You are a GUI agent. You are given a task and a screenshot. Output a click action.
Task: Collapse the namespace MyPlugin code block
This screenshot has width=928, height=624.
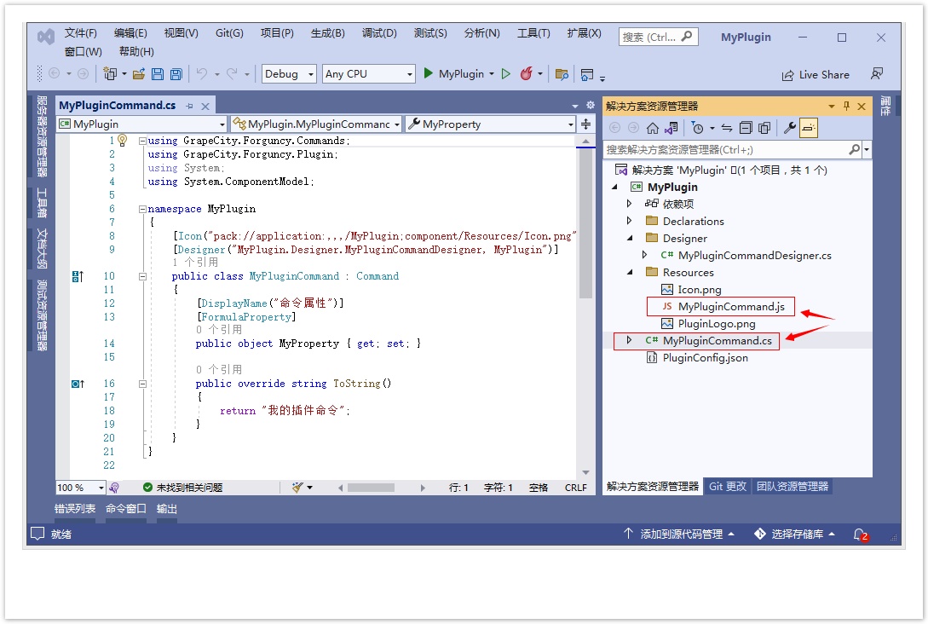[142, 209]
